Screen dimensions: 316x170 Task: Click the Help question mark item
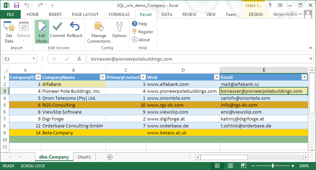click(x=139, y=24)
